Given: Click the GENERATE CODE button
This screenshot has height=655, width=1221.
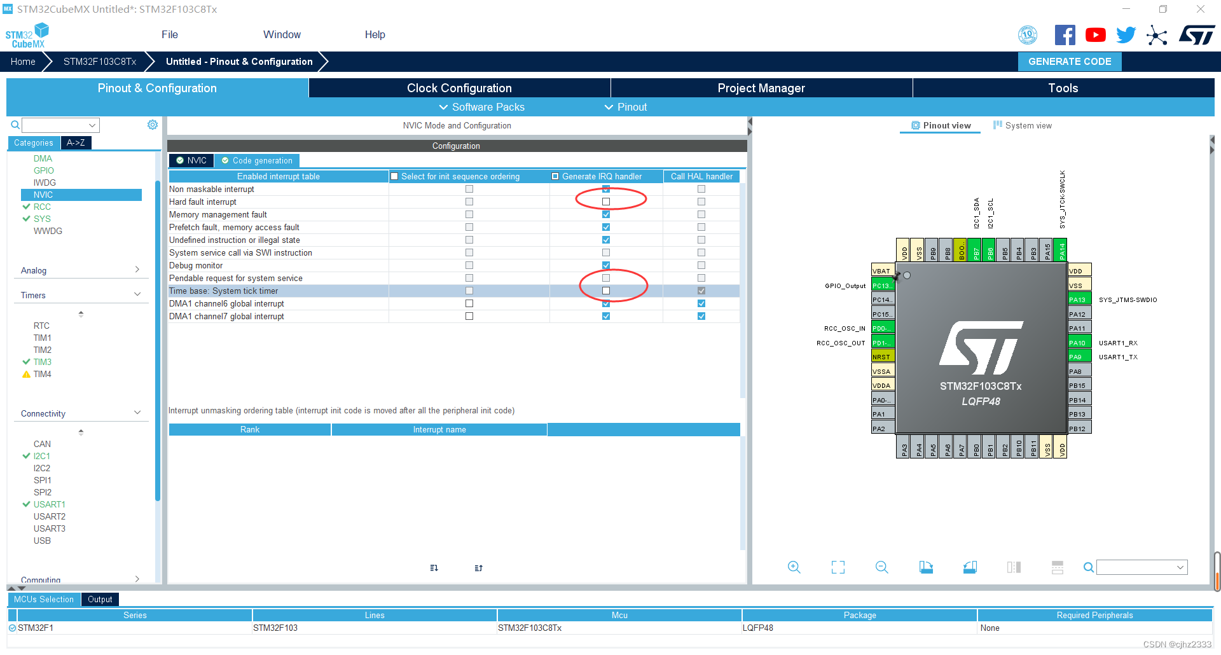Looking at the screenshot, I should coord(1070,62).
